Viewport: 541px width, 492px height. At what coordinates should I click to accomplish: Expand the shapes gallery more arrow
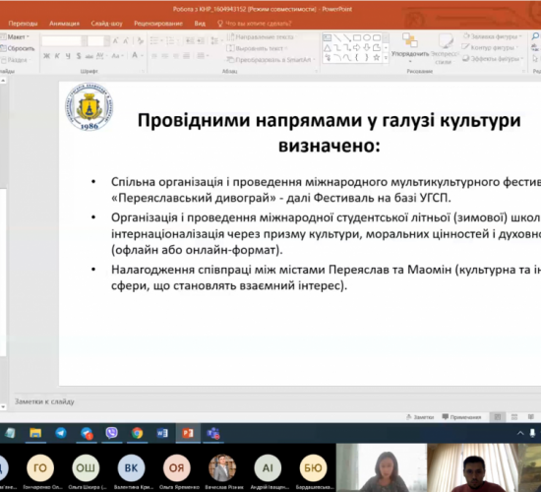pyautogui.click(x=386, y=59)
